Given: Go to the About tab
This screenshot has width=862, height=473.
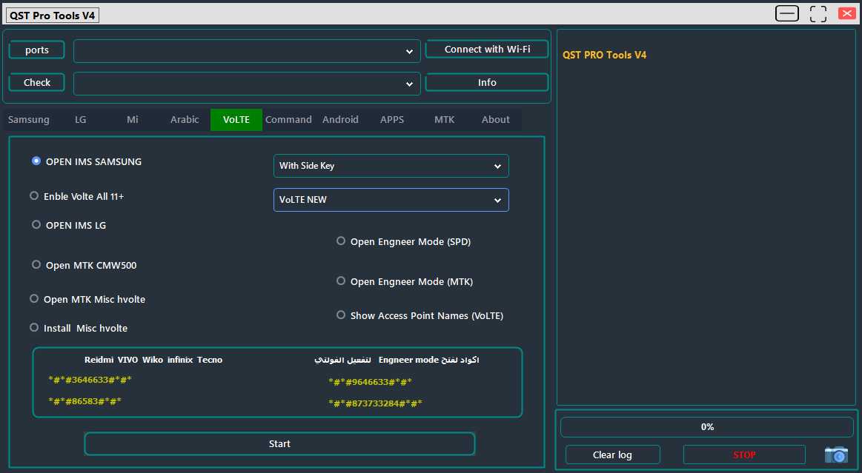Looking at the screenshot, I should click(x=495, y=119).
